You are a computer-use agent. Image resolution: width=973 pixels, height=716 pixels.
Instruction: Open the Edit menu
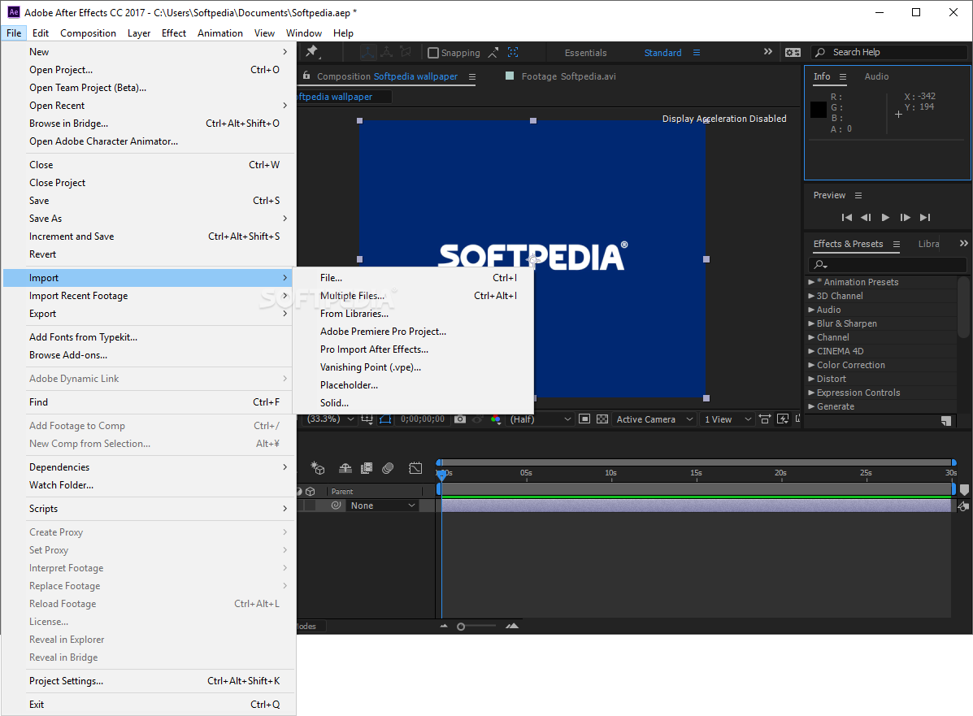tap(41, 33)
